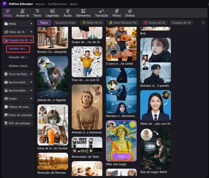Open Gerador de imagem sidebar item
Screen dimensions: 209x178
pos(18,57)
